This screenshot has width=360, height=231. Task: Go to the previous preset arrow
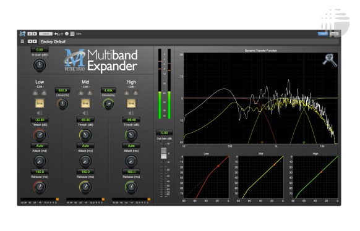pos(30,41)
